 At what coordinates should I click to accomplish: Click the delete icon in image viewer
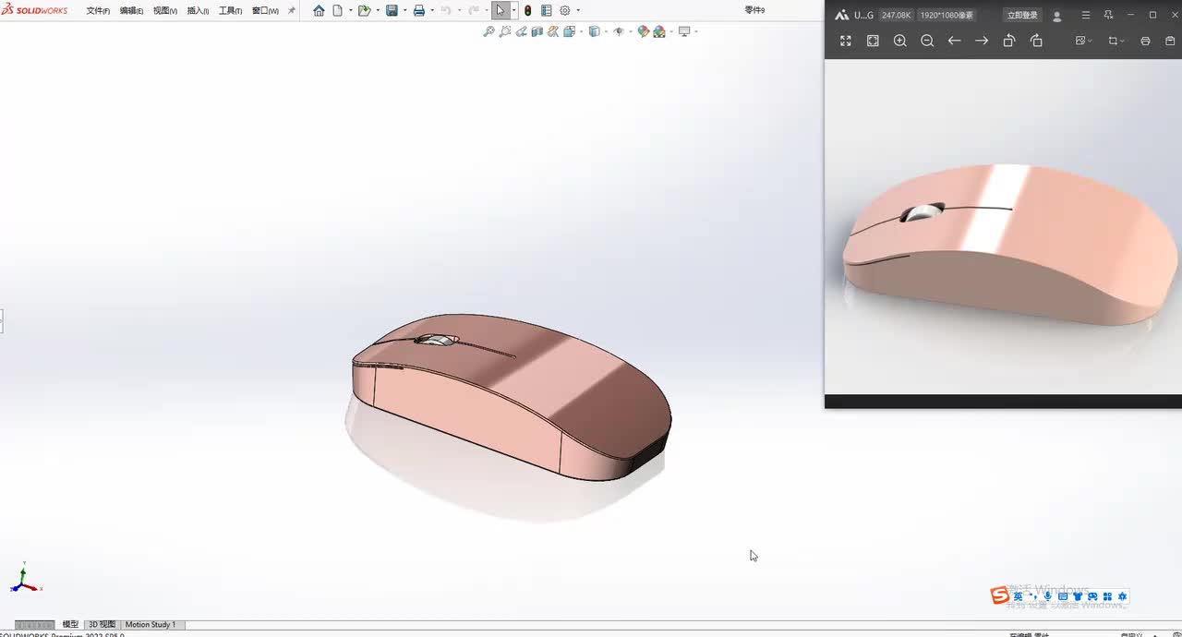click(x=1170, y=41)
